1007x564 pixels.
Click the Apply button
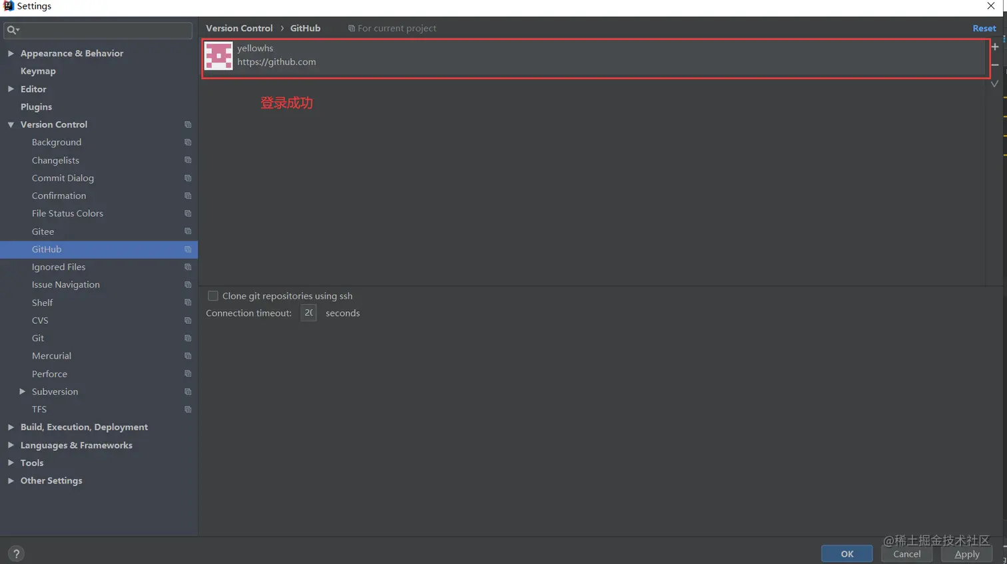tap(967, 554)
